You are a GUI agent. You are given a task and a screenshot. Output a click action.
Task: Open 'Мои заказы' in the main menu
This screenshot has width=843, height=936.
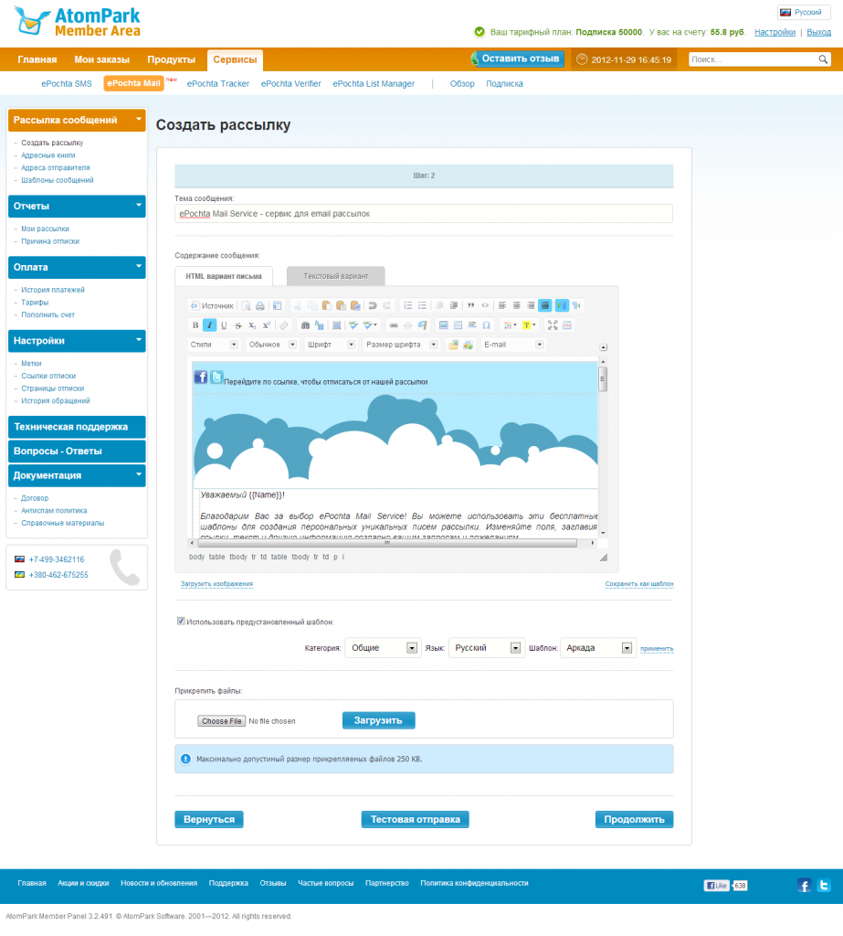click(101, 60)
